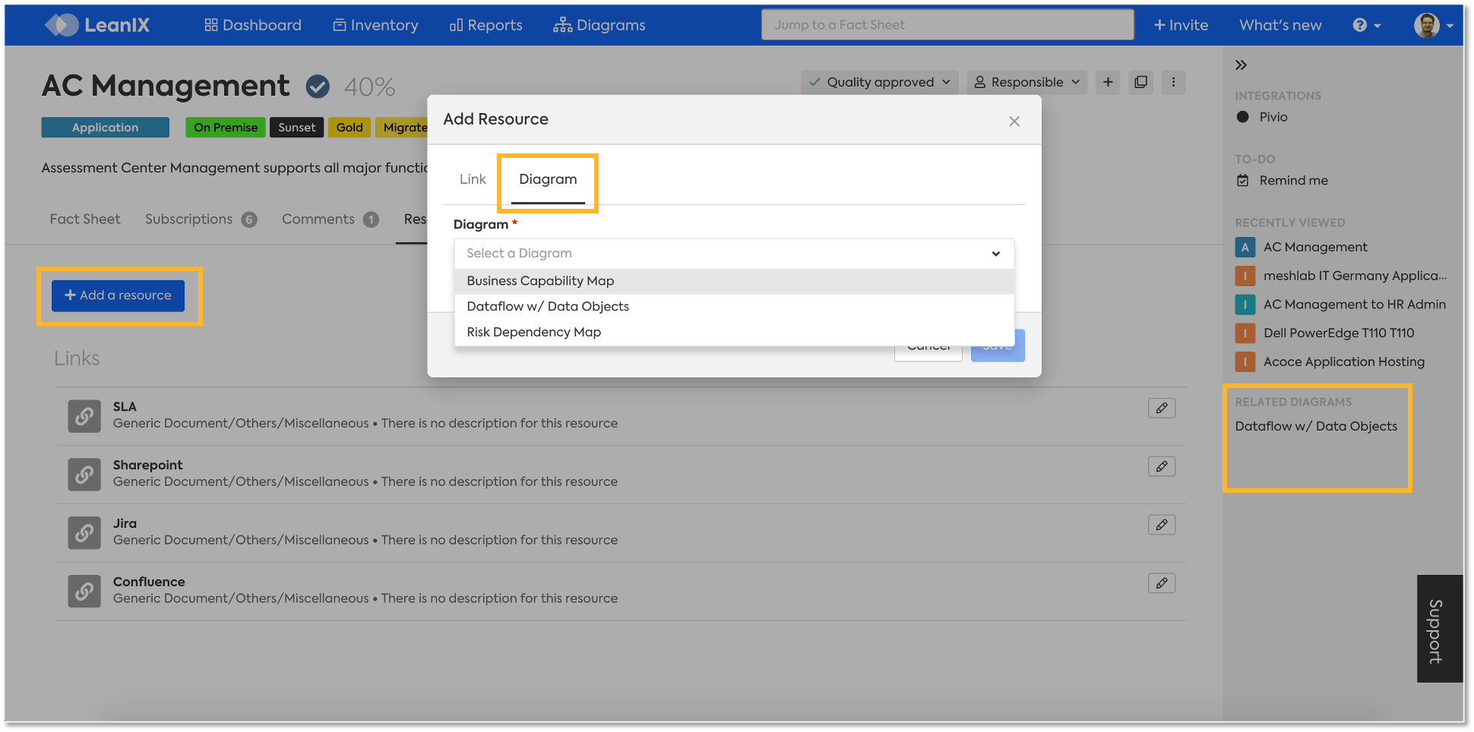Go to Diagrams in top navigation
Viewport: 1474px width, 732px height.
[599, 25]
